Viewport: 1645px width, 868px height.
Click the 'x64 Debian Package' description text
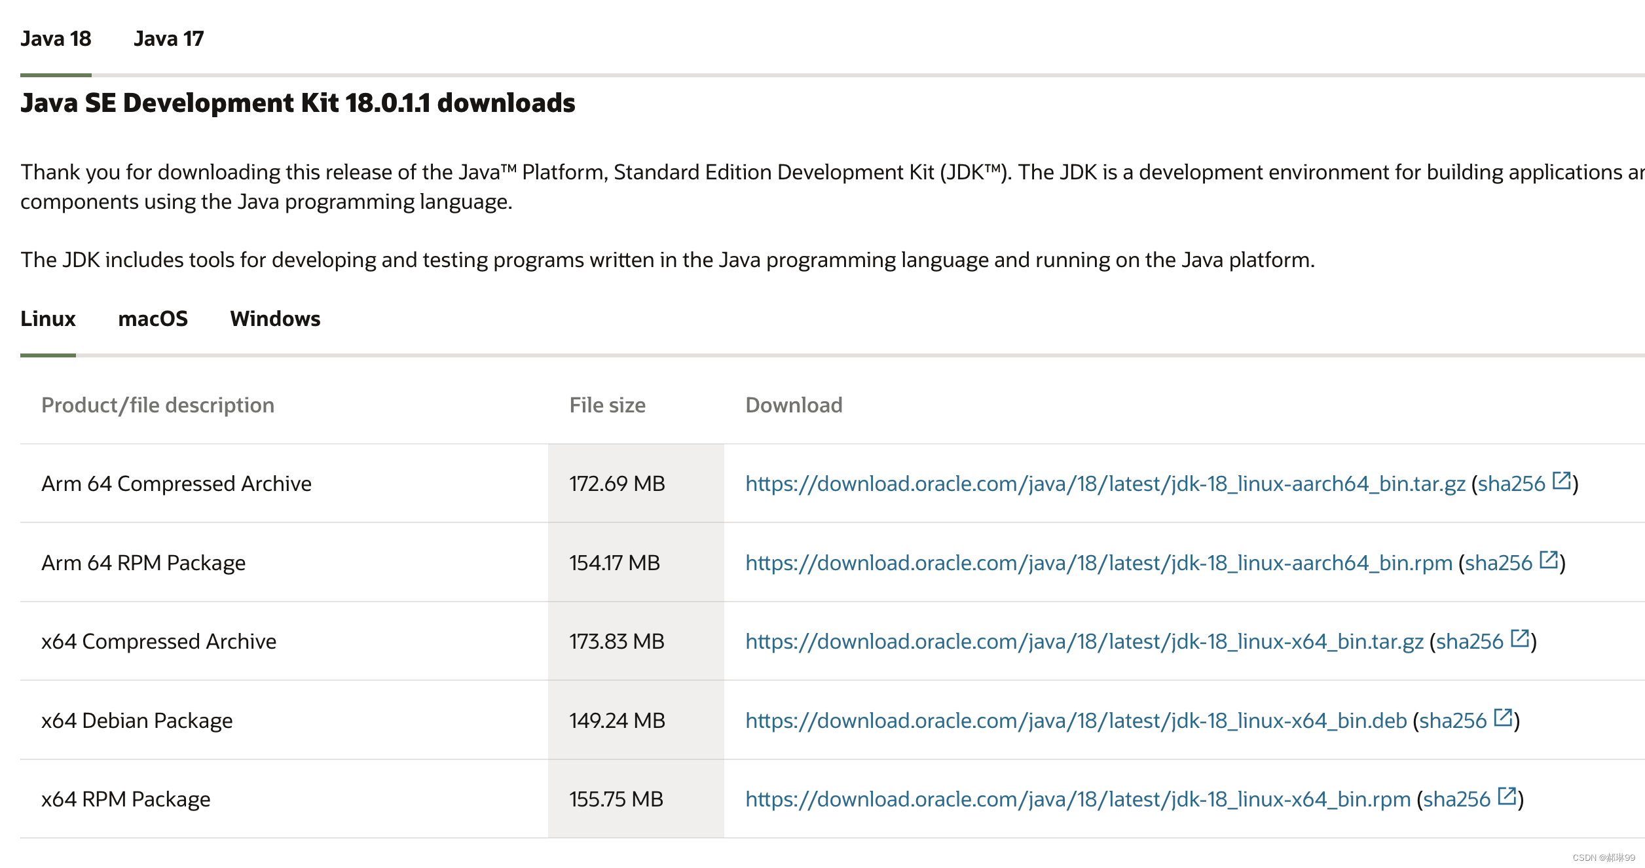137,721
